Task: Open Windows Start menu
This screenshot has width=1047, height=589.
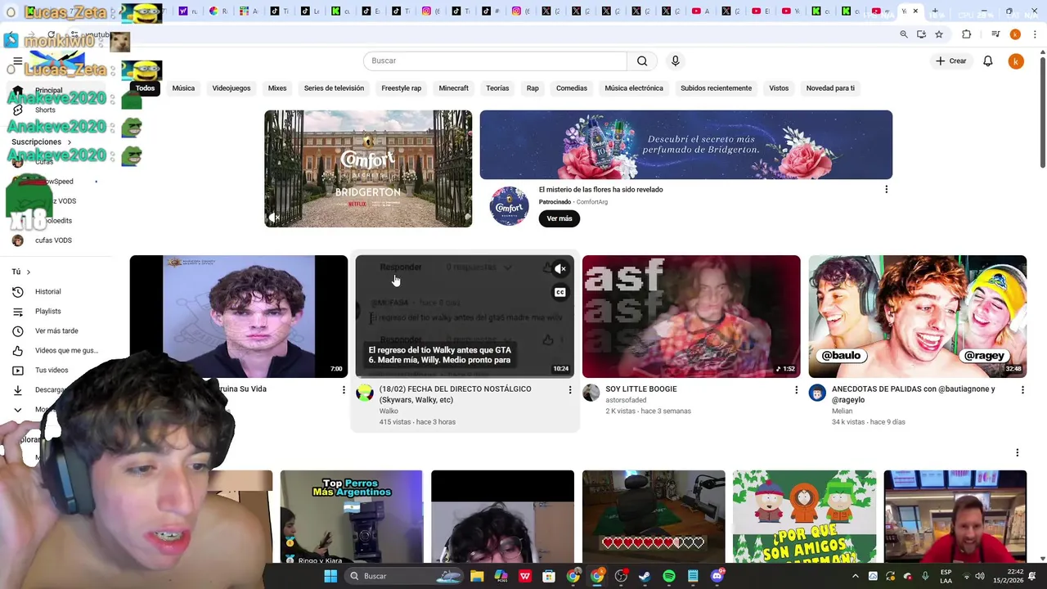Action: coord(330,576)
